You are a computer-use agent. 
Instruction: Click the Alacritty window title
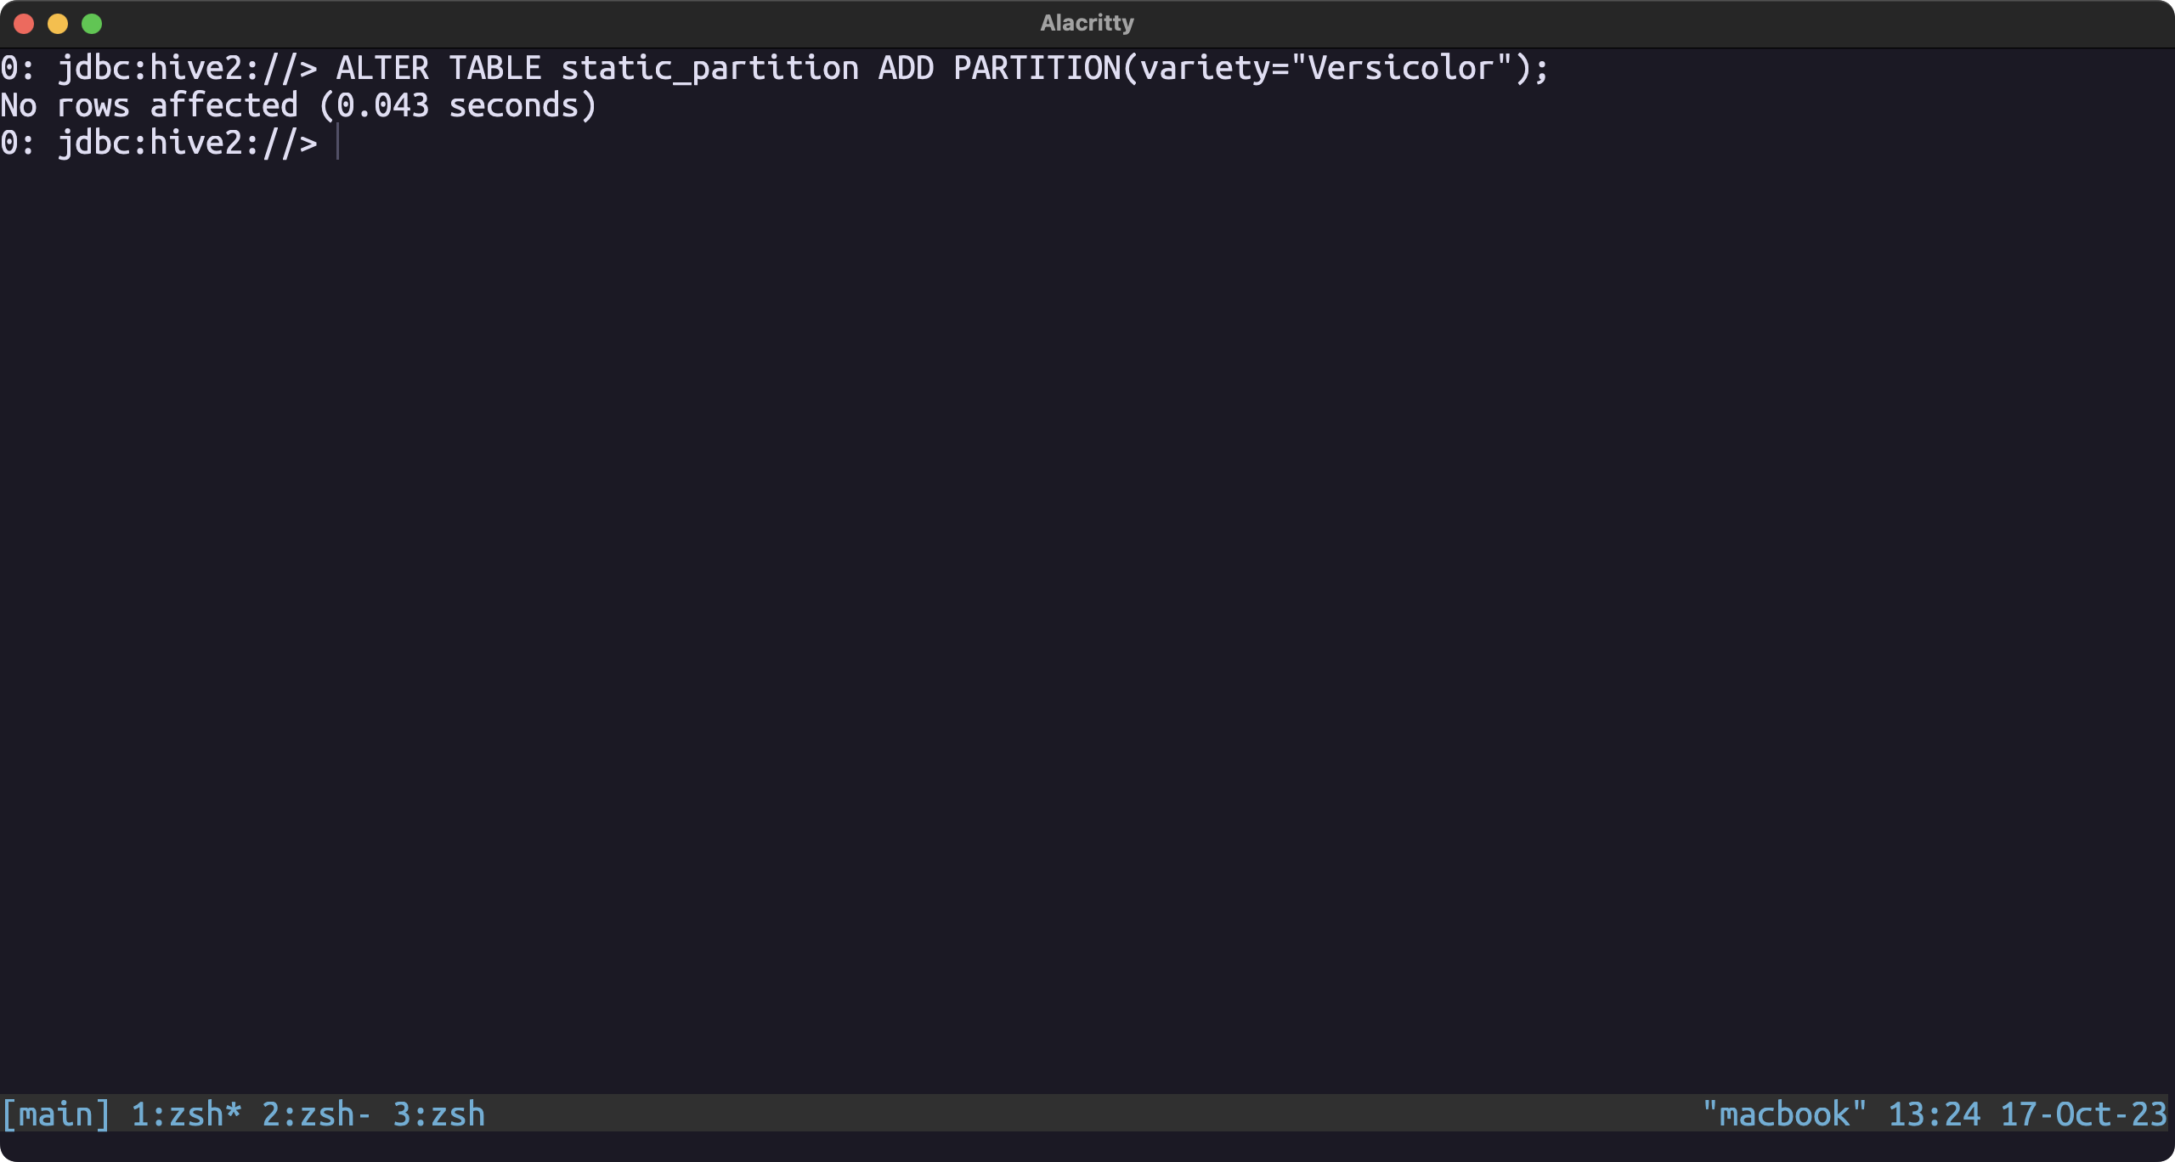click(1087, 23)
